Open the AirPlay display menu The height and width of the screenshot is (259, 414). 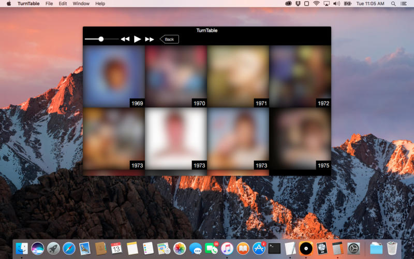(x=327, y=4)
